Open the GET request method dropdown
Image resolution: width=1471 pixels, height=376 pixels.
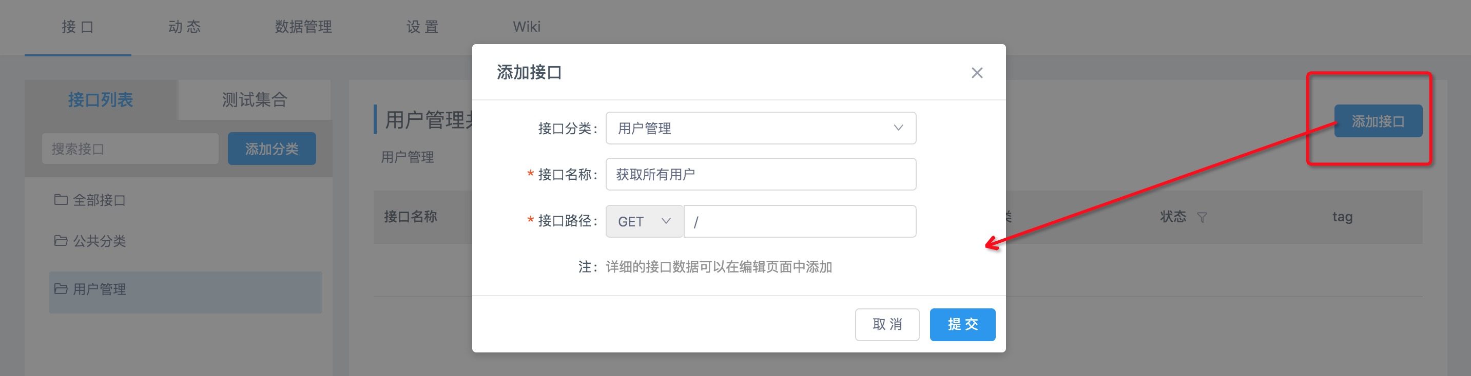(644, 221)
